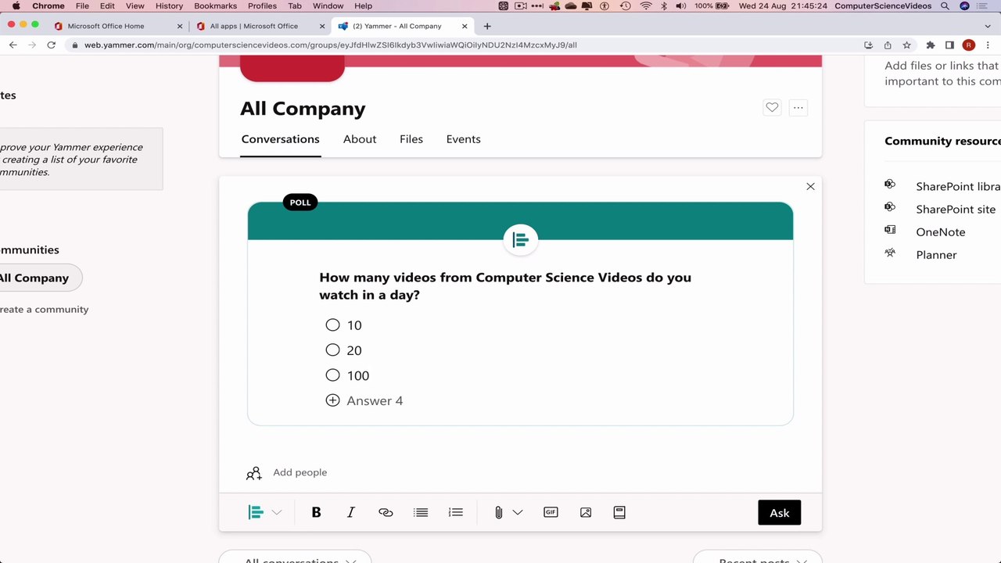Post the poll with the Ask button
The height and width of the screenshot is (563, 1001).
780,512
